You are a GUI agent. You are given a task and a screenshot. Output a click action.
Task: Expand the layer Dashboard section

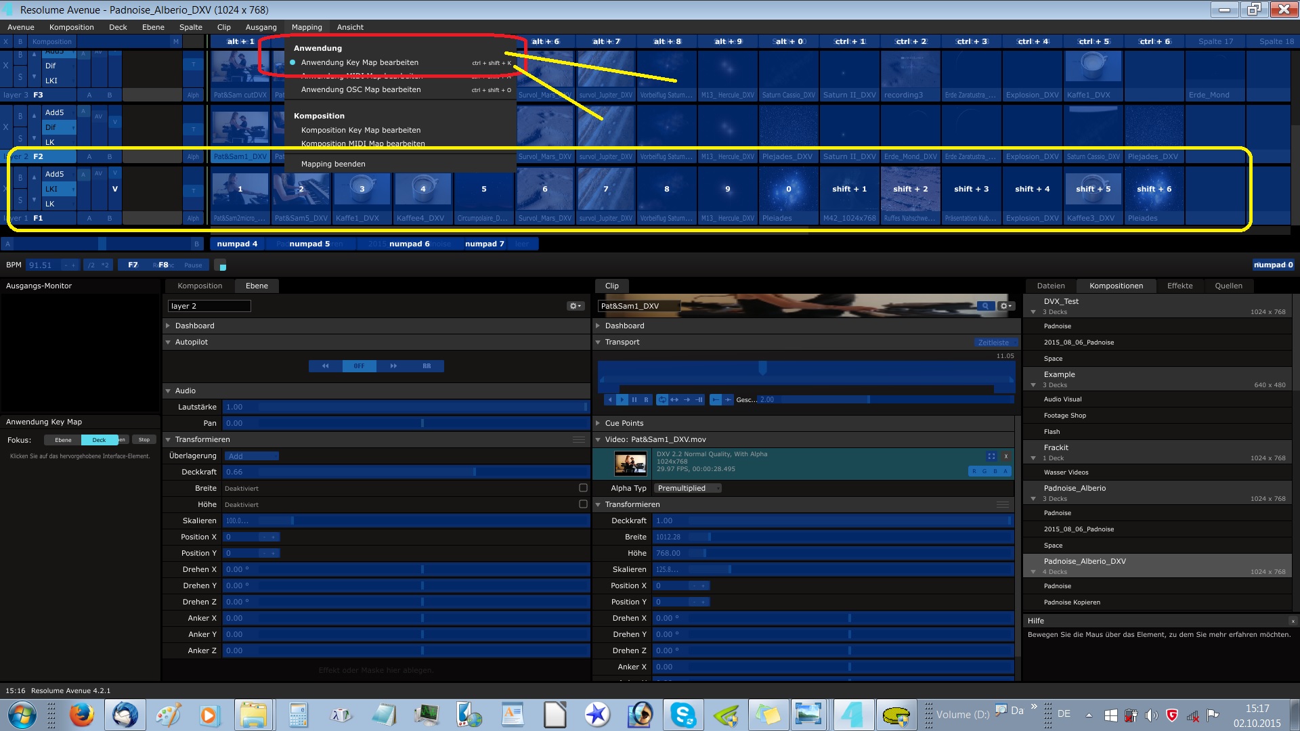pos(194,326)
